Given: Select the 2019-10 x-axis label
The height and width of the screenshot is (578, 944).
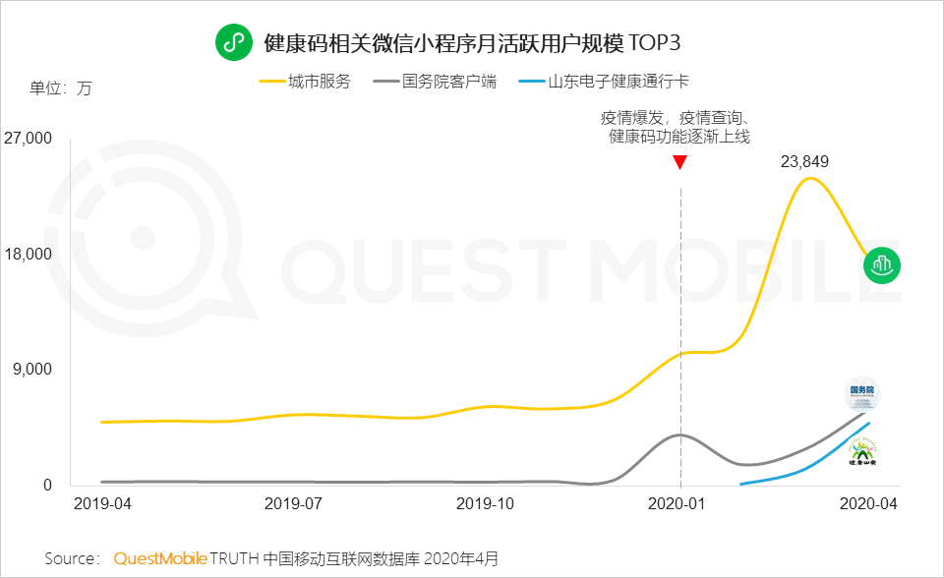Looking at the screenshot, I should click(488, 502).
